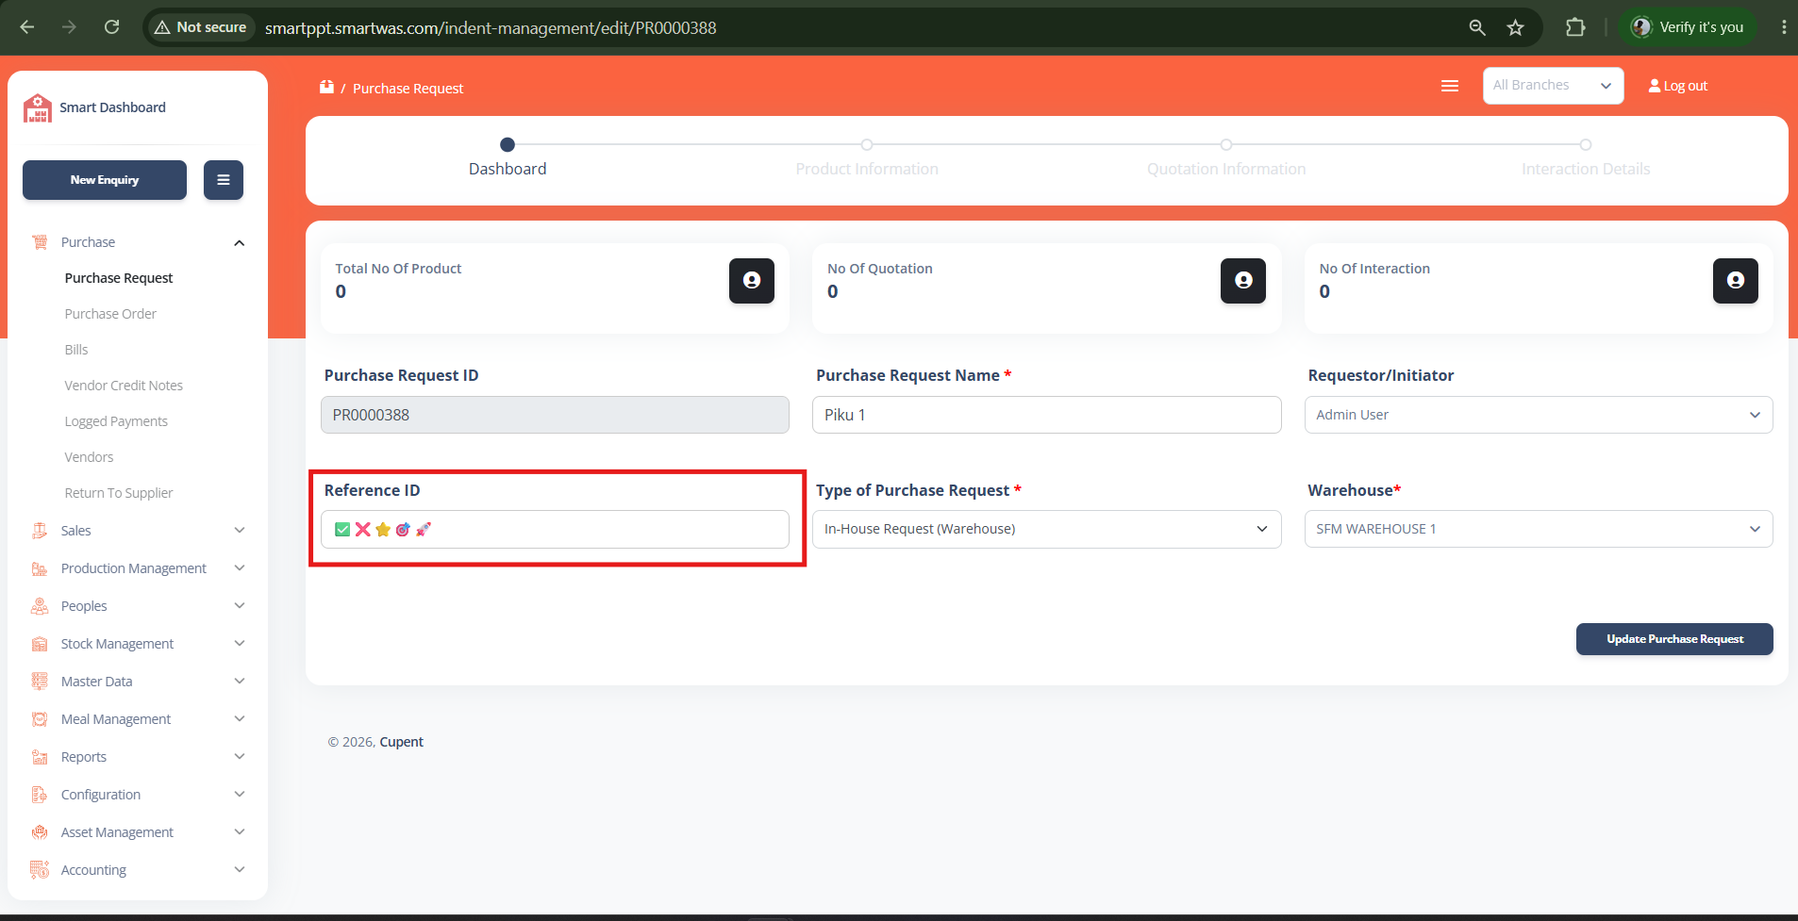Click the New Enquiry button

click(105, 180)
